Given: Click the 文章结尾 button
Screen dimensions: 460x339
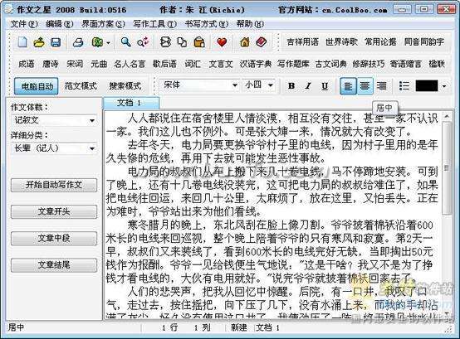Looking at the screenshot, I should 54,265.
